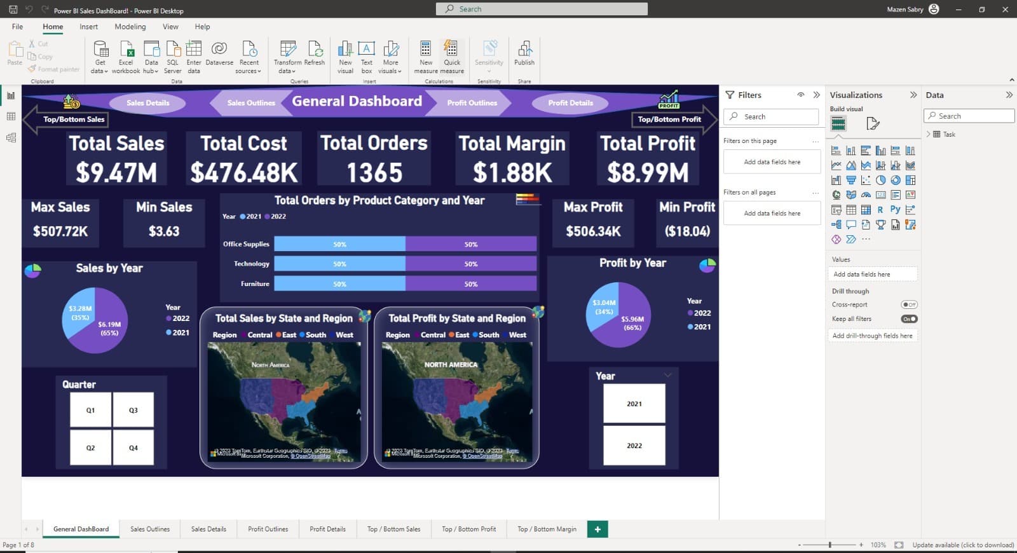1017x553 pixels.
Task: Select Q1 in Quarter slicer
Action: tap(90, 410)
